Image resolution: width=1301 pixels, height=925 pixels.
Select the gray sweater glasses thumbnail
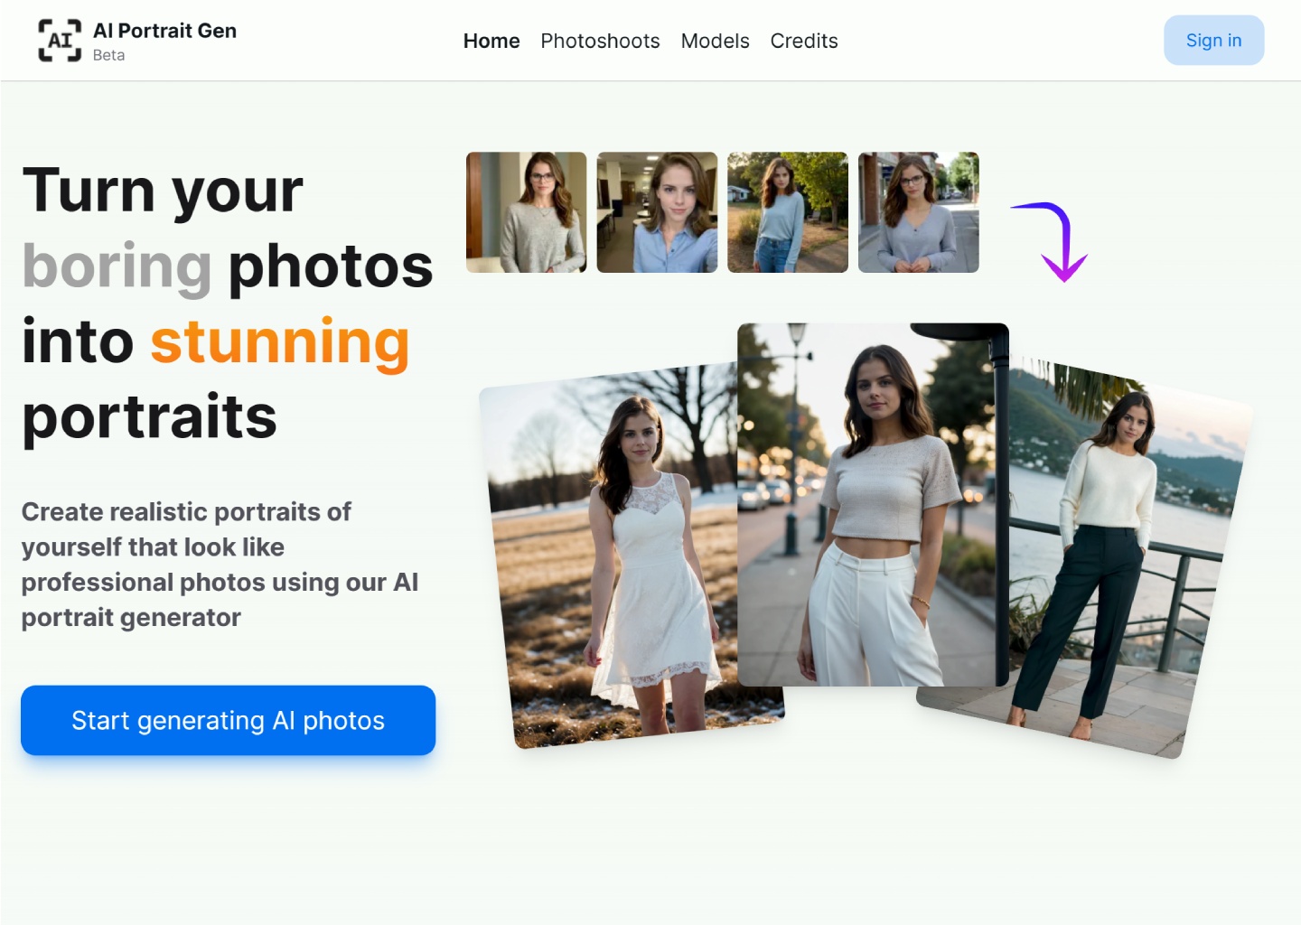tap(527, 212)
